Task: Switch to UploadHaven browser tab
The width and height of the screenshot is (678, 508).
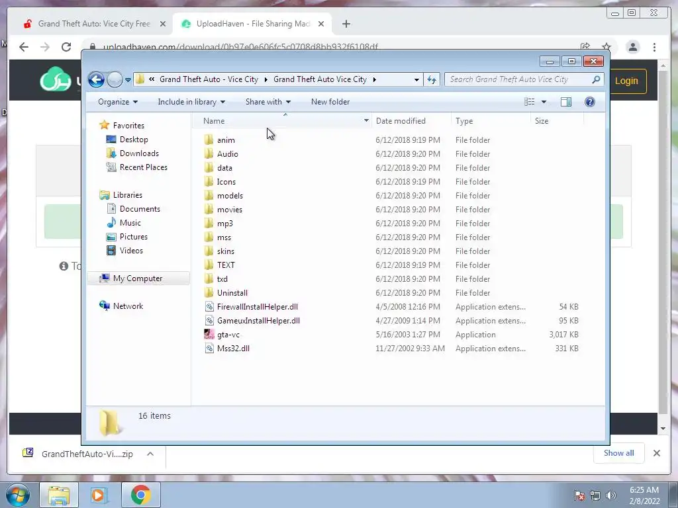Action: click(252, 24)
